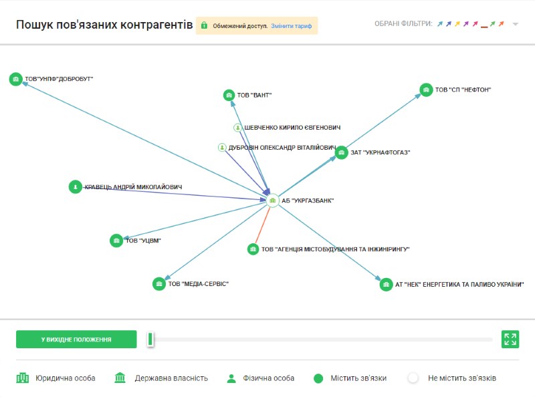
Task: Click the ОБРАНІ ФІЛЬТРИ label
Action: tap(403, 23)
